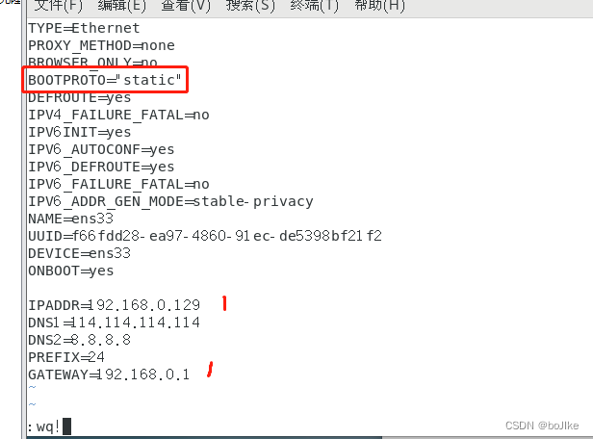593x439 pixels.
Task: Click the :wq! command line
Action: (x=49, y=426)
